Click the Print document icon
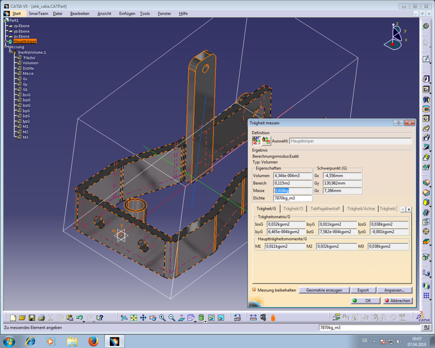435x348 pixels. click(x=42, y=319)
